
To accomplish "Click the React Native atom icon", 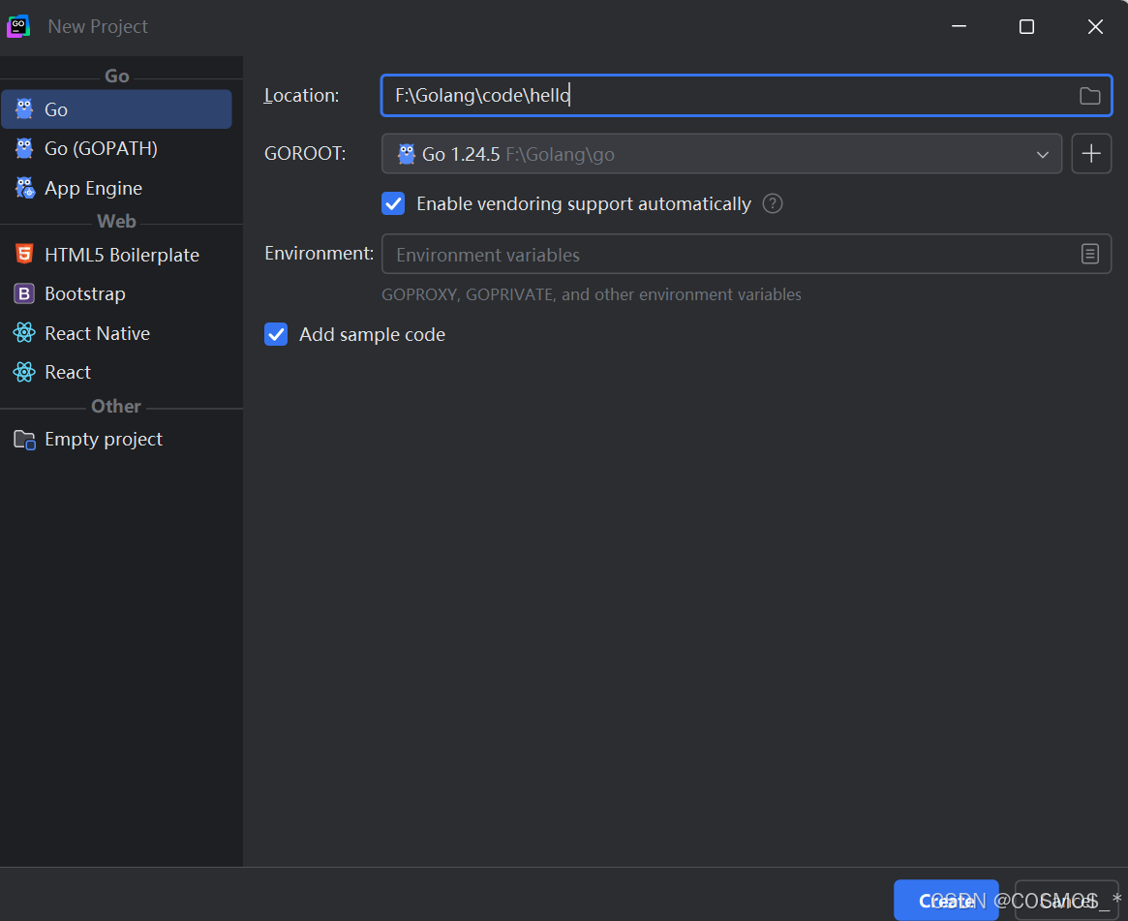I will [x=24, y=332].
